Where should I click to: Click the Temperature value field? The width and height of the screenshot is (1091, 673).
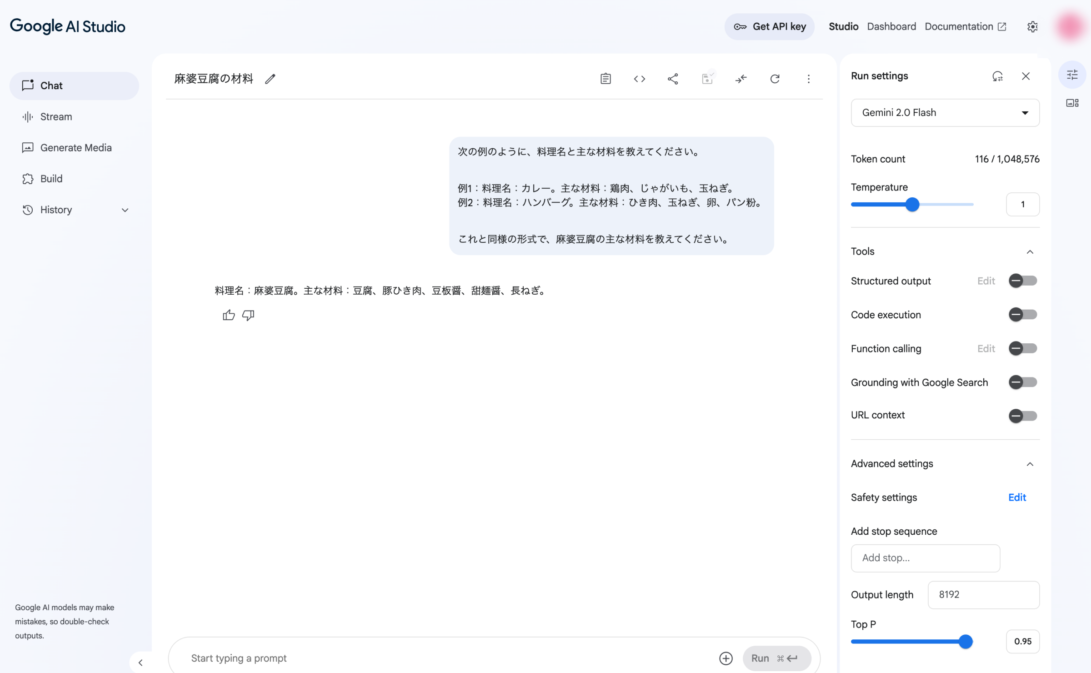coord(1022,204)
